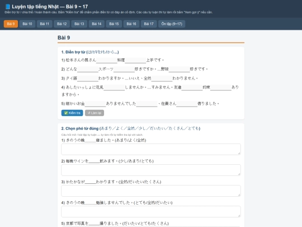Click the answer box under the かたかな question

coord(151,191)
